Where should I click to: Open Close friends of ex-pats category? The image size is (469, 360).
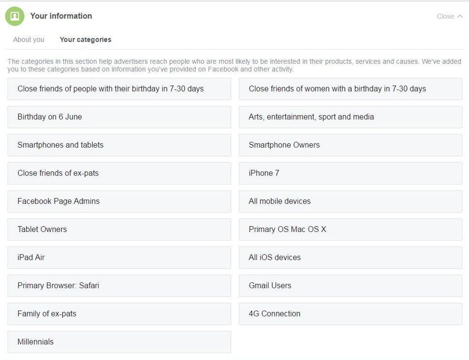[119, 174]
